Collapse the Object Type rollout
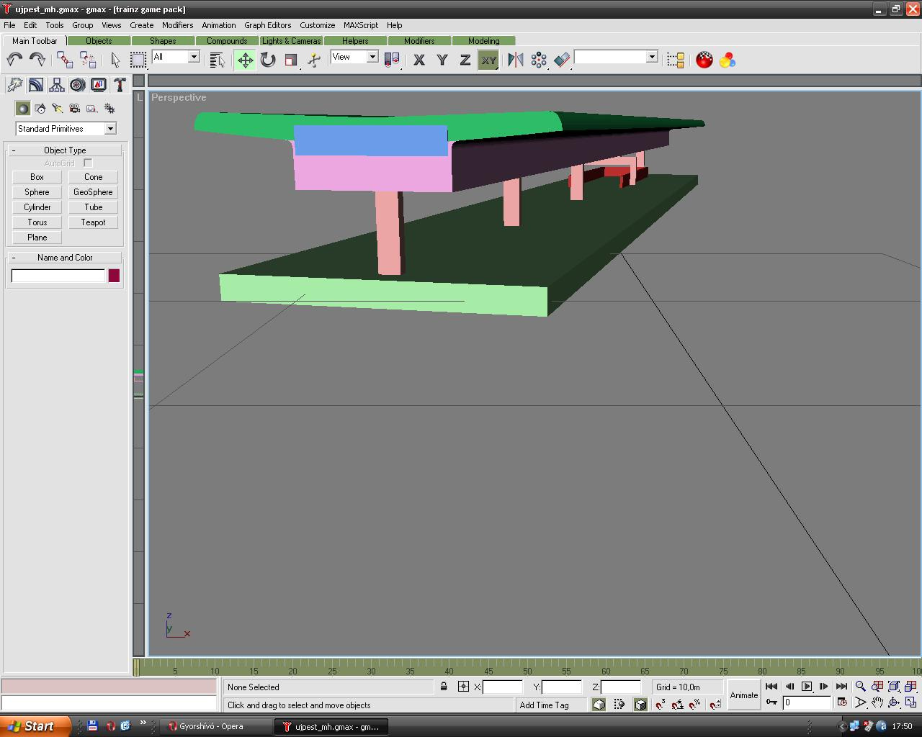922x737 pixels. tap(65, 150)
